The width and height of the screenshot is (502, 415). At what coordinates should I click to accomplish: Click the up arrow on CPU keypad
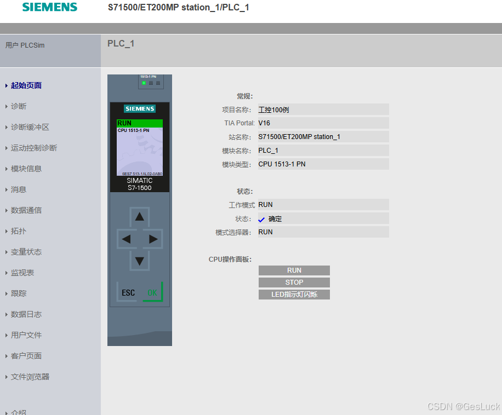click(140, 217)
